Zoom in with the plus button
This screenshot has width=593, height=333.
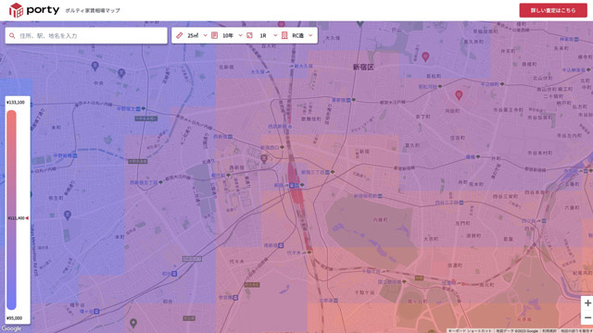point(587,302)
